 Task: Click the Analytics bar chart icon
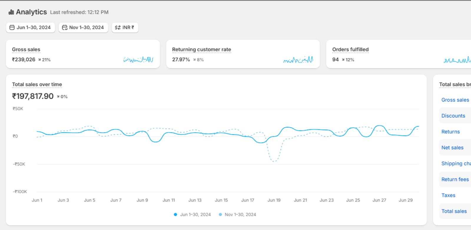[x=11, y=12]
